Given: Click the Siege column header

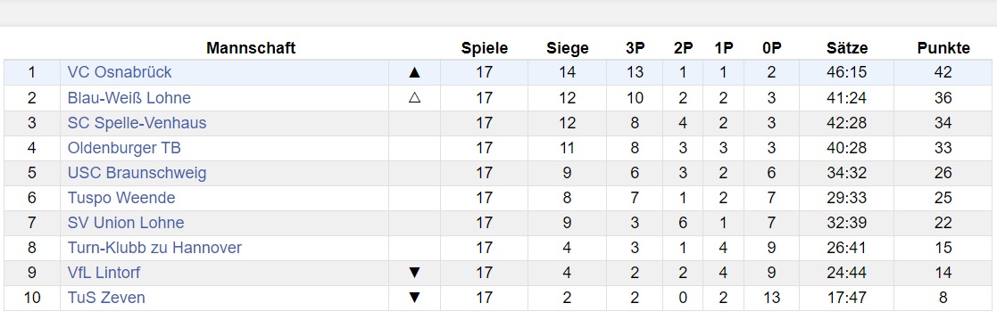Looking at the screenshot, I should tap(567, 48).
